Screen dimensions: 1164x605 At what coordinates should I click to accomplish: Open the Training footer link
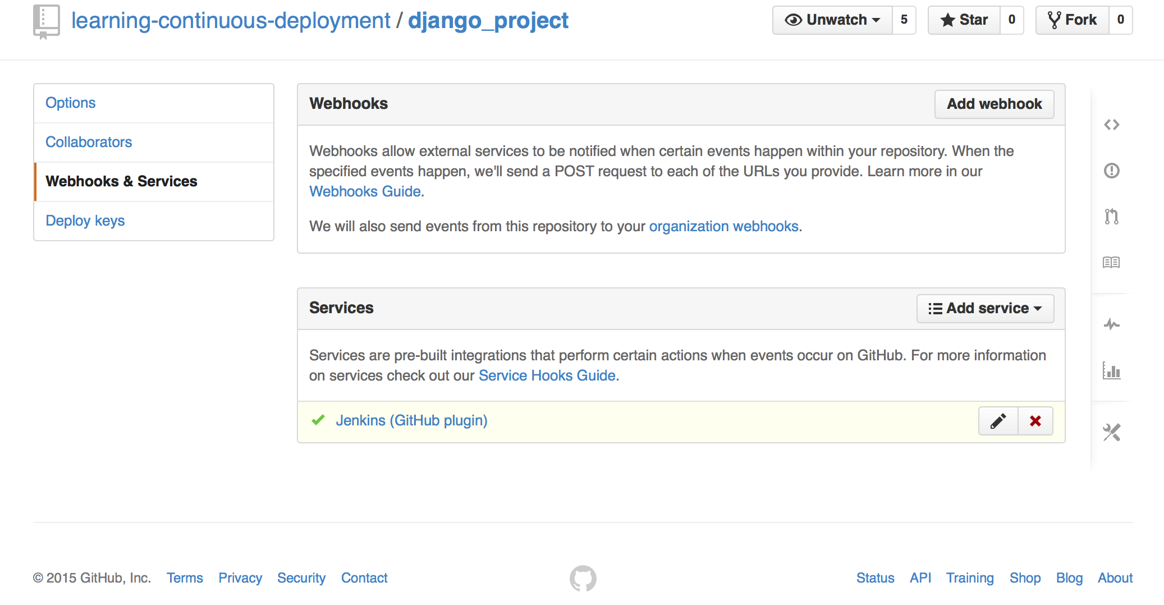970,578
